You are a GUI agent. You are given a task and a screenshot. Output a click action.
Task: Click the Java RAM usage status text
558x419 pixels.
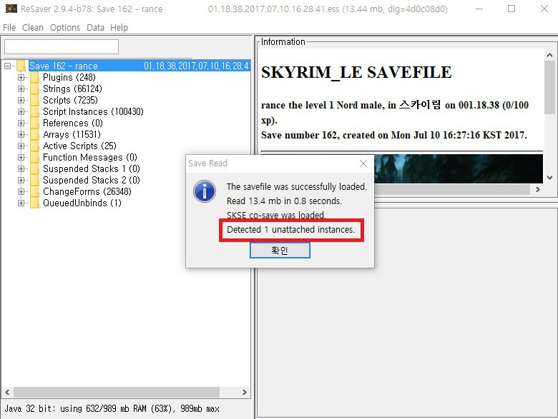coord(112,409)
